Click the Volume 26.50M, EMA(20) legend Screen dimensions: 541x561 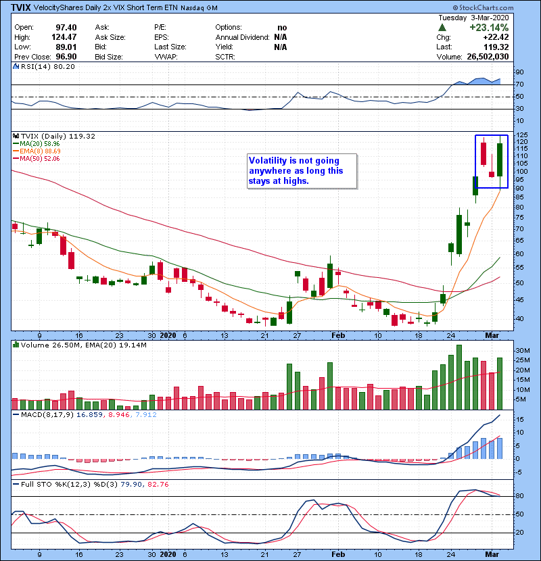[x=84, y=345]
